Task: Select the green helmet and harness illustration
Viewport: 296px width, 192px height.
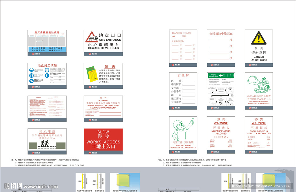Action: (259, 84)
